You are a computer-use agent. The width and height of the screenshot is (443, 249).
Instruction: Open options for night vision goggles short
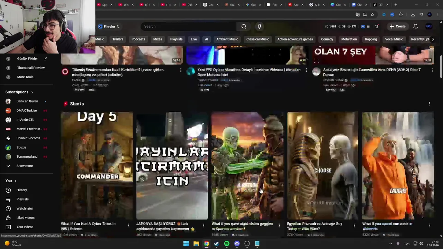pyautogui.click(x=279, y=225)
